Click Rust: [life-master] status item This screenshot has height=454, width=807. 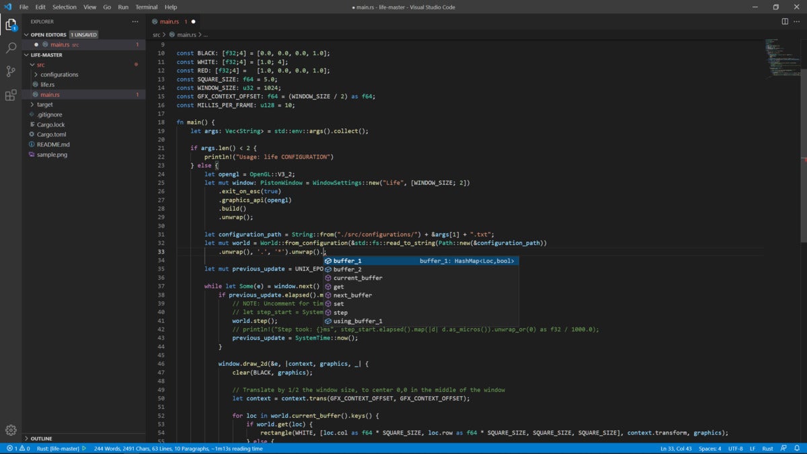pos(59,448)
